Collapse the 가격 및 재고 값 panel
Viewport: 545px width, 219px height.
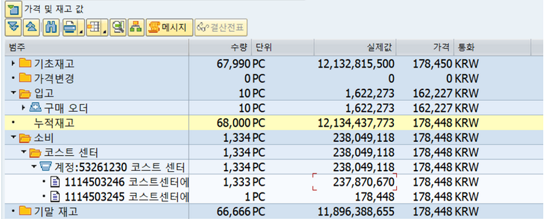pyautogui.click(x=13, y=9)
